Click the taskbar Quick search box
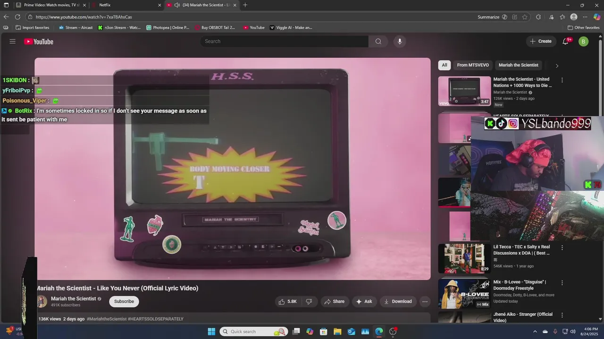This screenshot has width=604, height=339. (254, 331)
